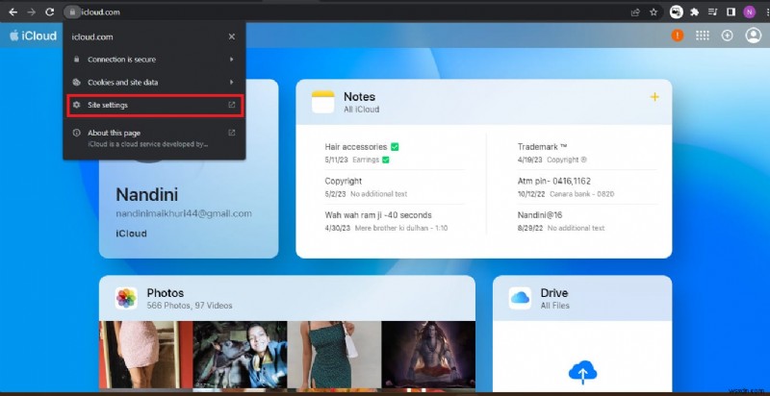Open the iCloud account profile icon
The width and height of the screenshot is (770, 396).
pyautogui.click(x=754, y=36)
